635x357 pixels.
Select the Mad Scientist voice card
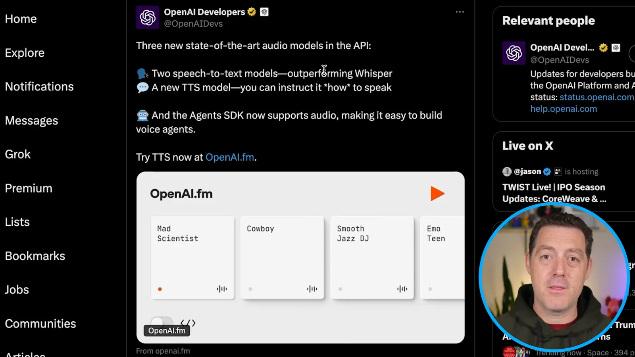tap(192, 257)
